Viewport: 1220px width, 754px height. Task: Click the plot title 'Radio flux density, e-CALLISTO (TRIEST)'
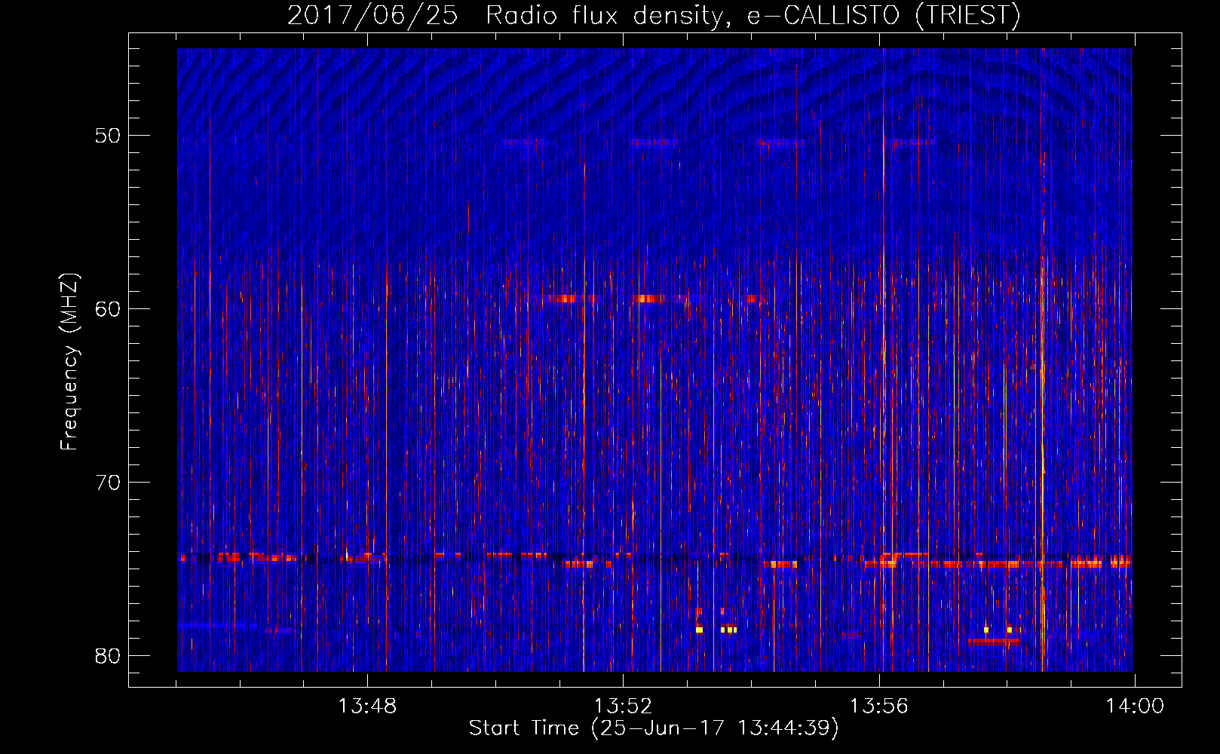pyautogui.click(x=753, y=16)
